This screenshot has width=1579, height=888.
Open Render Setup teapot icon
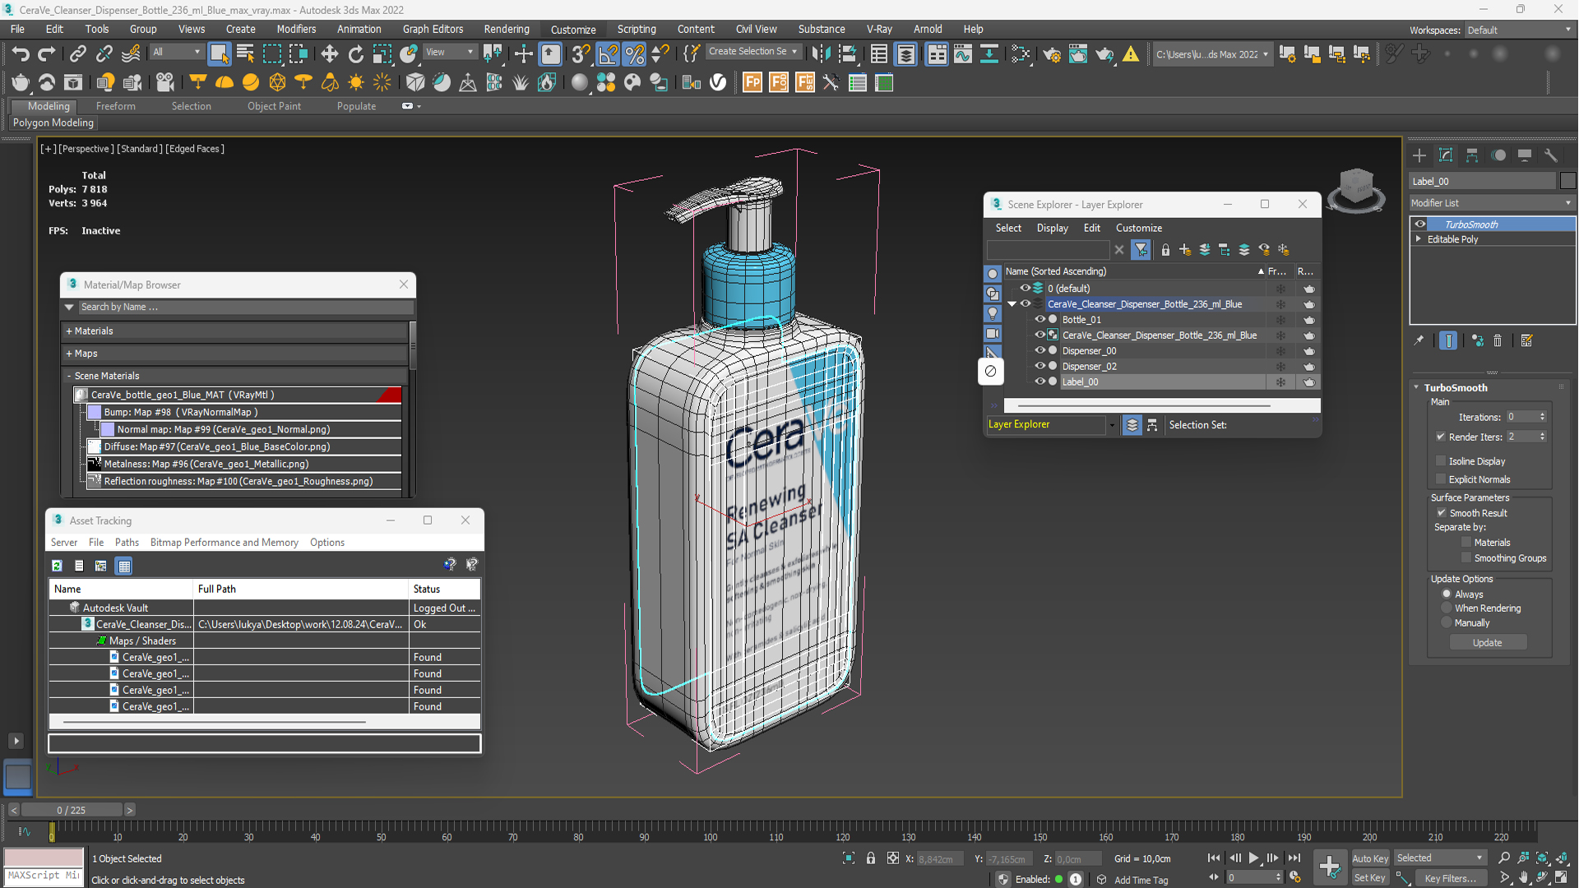click(1051, 54)
